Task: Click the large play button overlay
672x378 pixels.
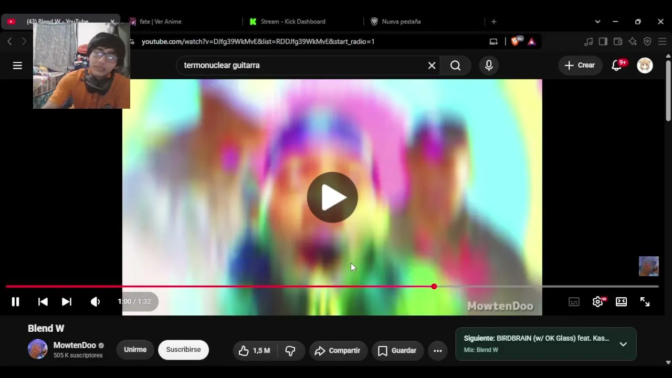Action: (332, 197)
